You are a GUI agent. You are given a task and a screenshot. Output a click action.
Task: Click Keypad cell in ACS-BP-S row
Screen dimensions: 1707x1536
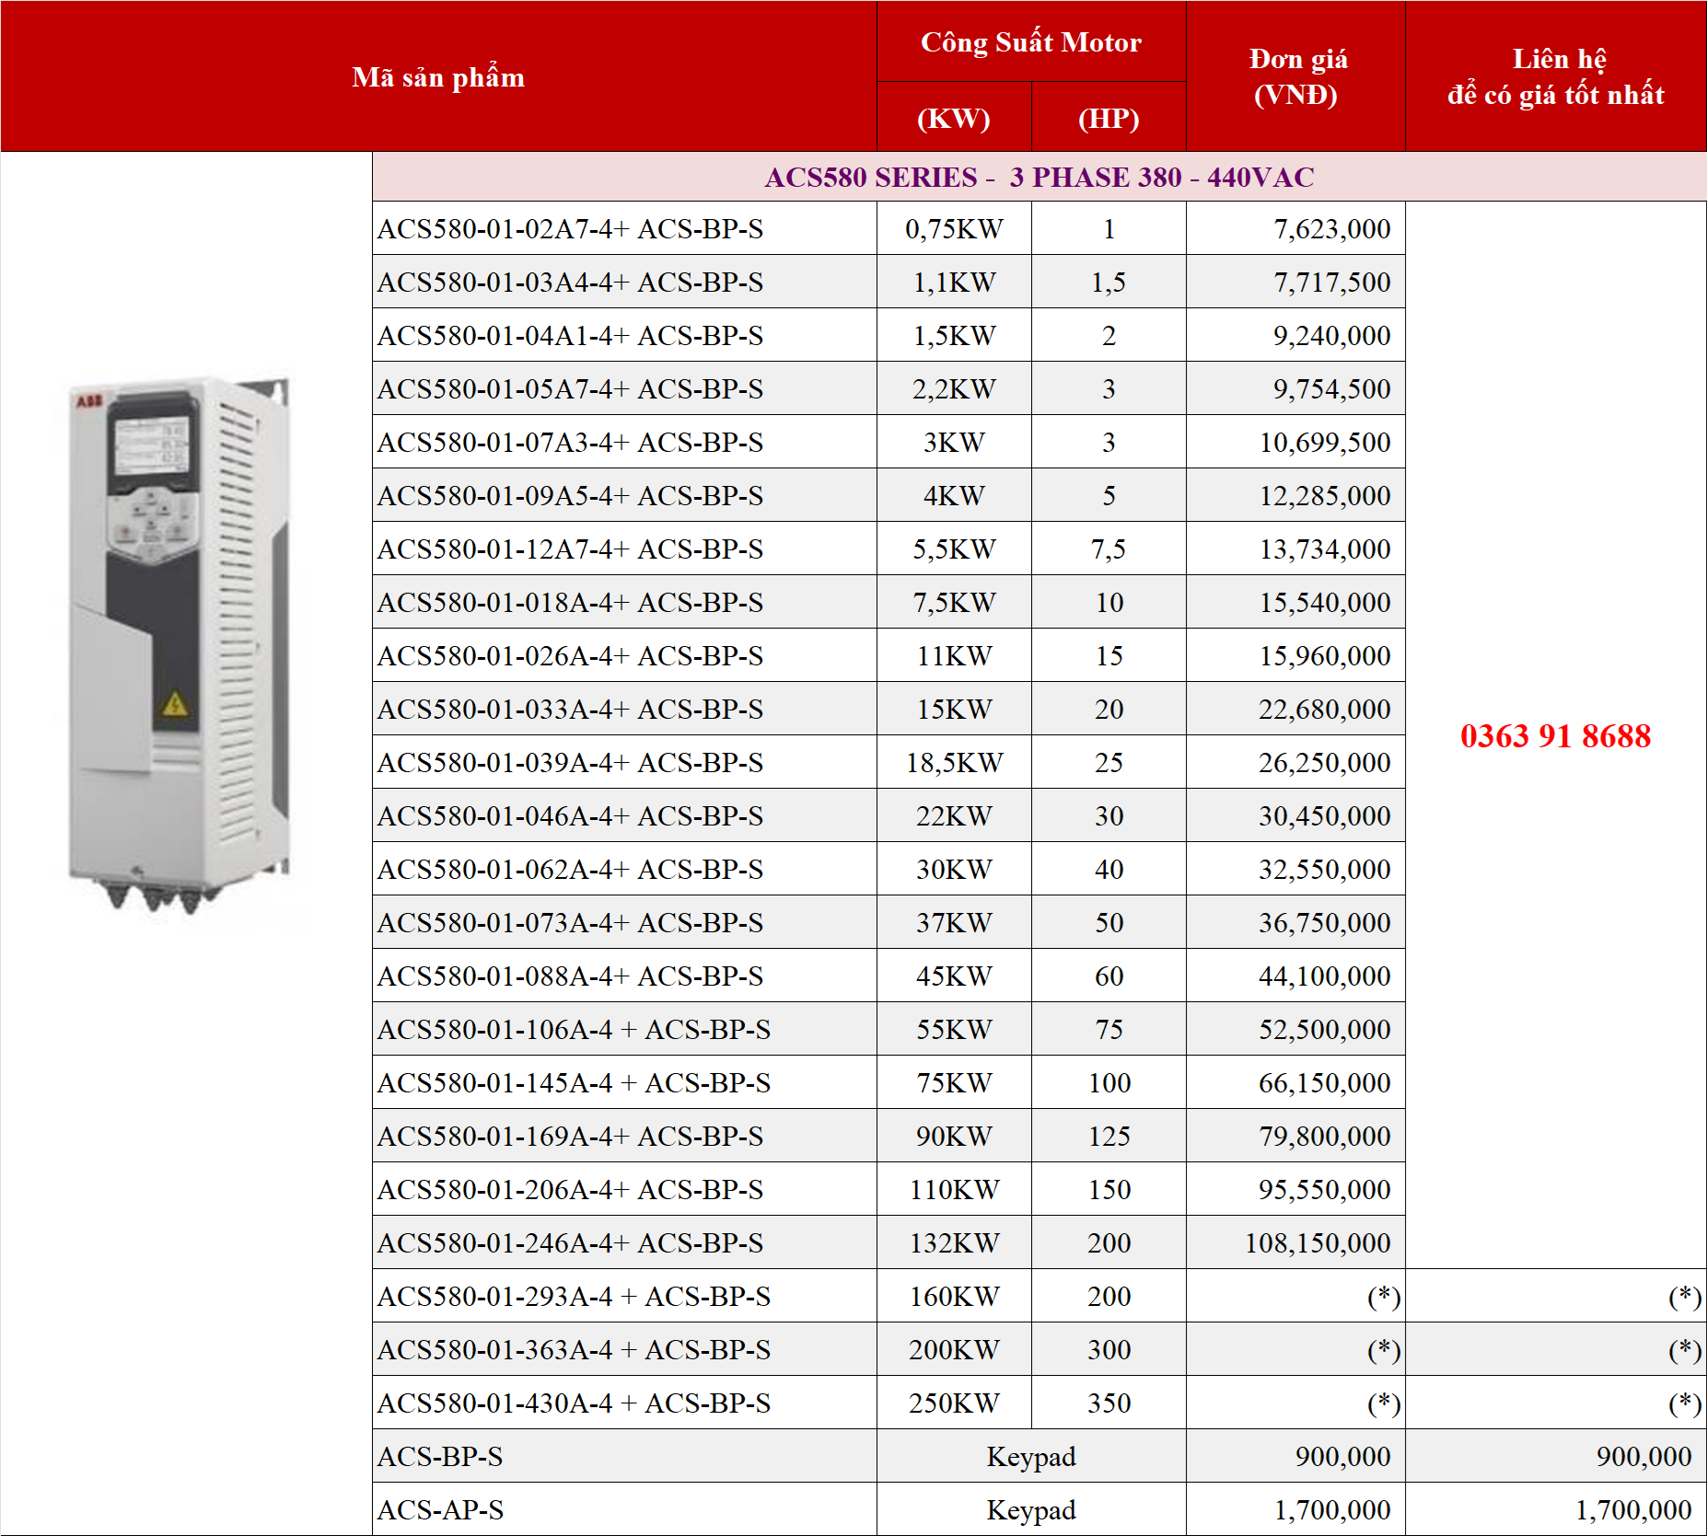click(1031, 1457)
